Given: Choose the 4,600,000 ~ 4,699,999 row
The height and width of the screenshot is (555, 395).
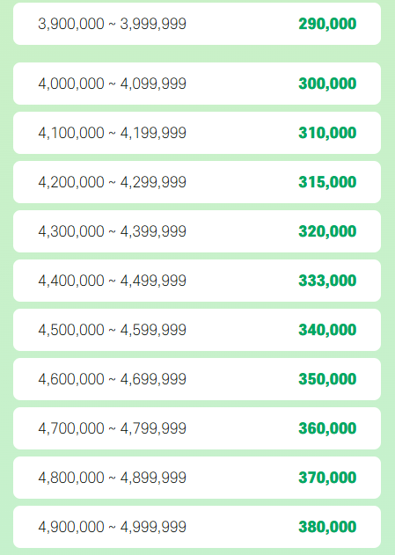Looking at the screenshot, I should tap(197, 379).
